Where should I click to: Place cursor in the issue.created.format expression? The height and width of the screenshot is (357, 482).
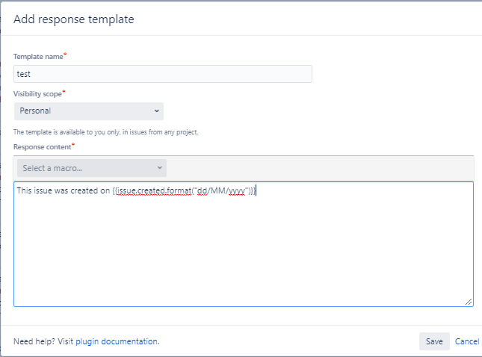[x=157, y=191]
